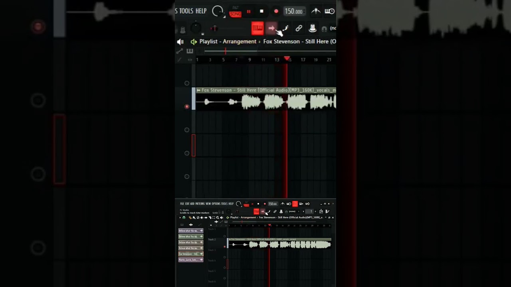
Task: Open playlist options arrow in lower window
Action: [x=180, y=218]
